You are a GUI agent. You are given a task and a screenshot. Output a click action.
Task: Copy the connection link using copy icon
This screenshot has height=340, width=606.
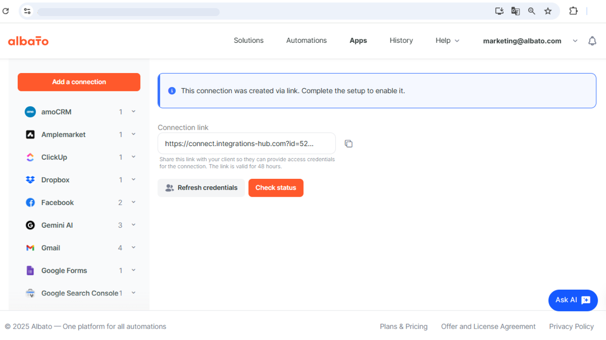click(x=348, y=143)
